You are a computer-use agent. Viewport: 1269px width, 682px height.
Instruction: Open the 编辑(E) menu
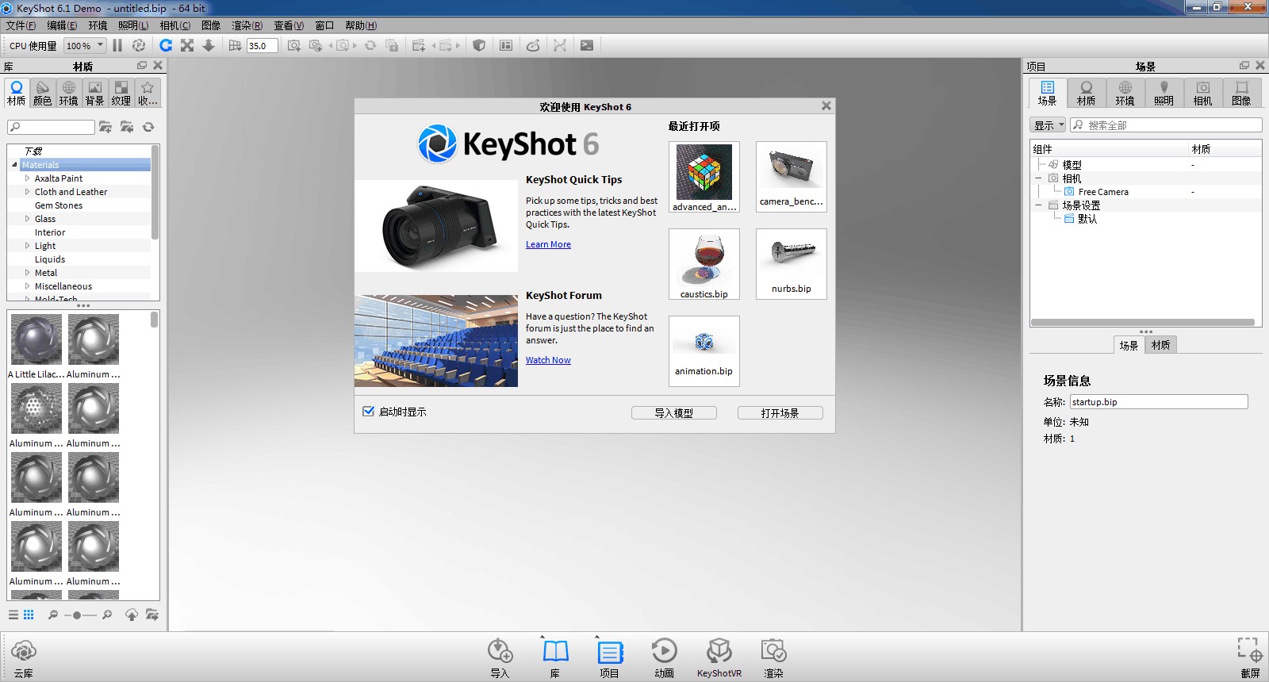62,25
